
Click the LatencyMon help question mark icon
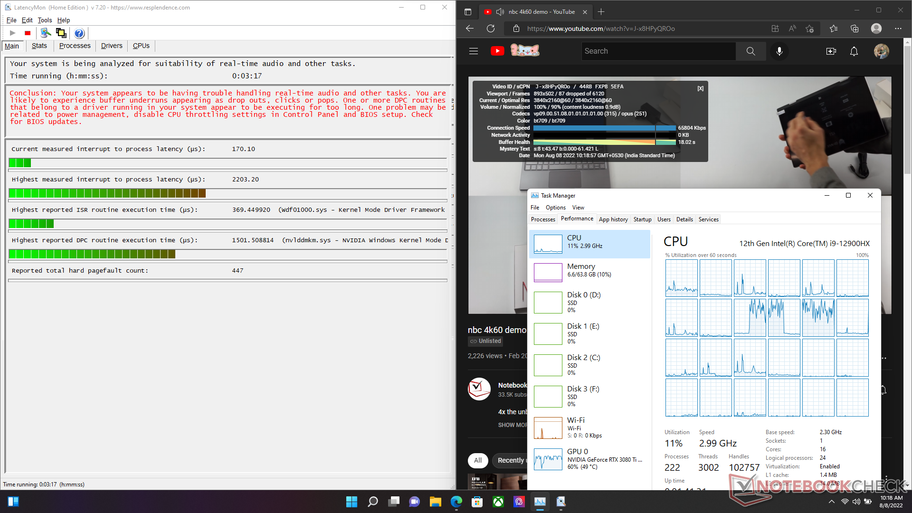pyautogui.click(x=79, y=33)
